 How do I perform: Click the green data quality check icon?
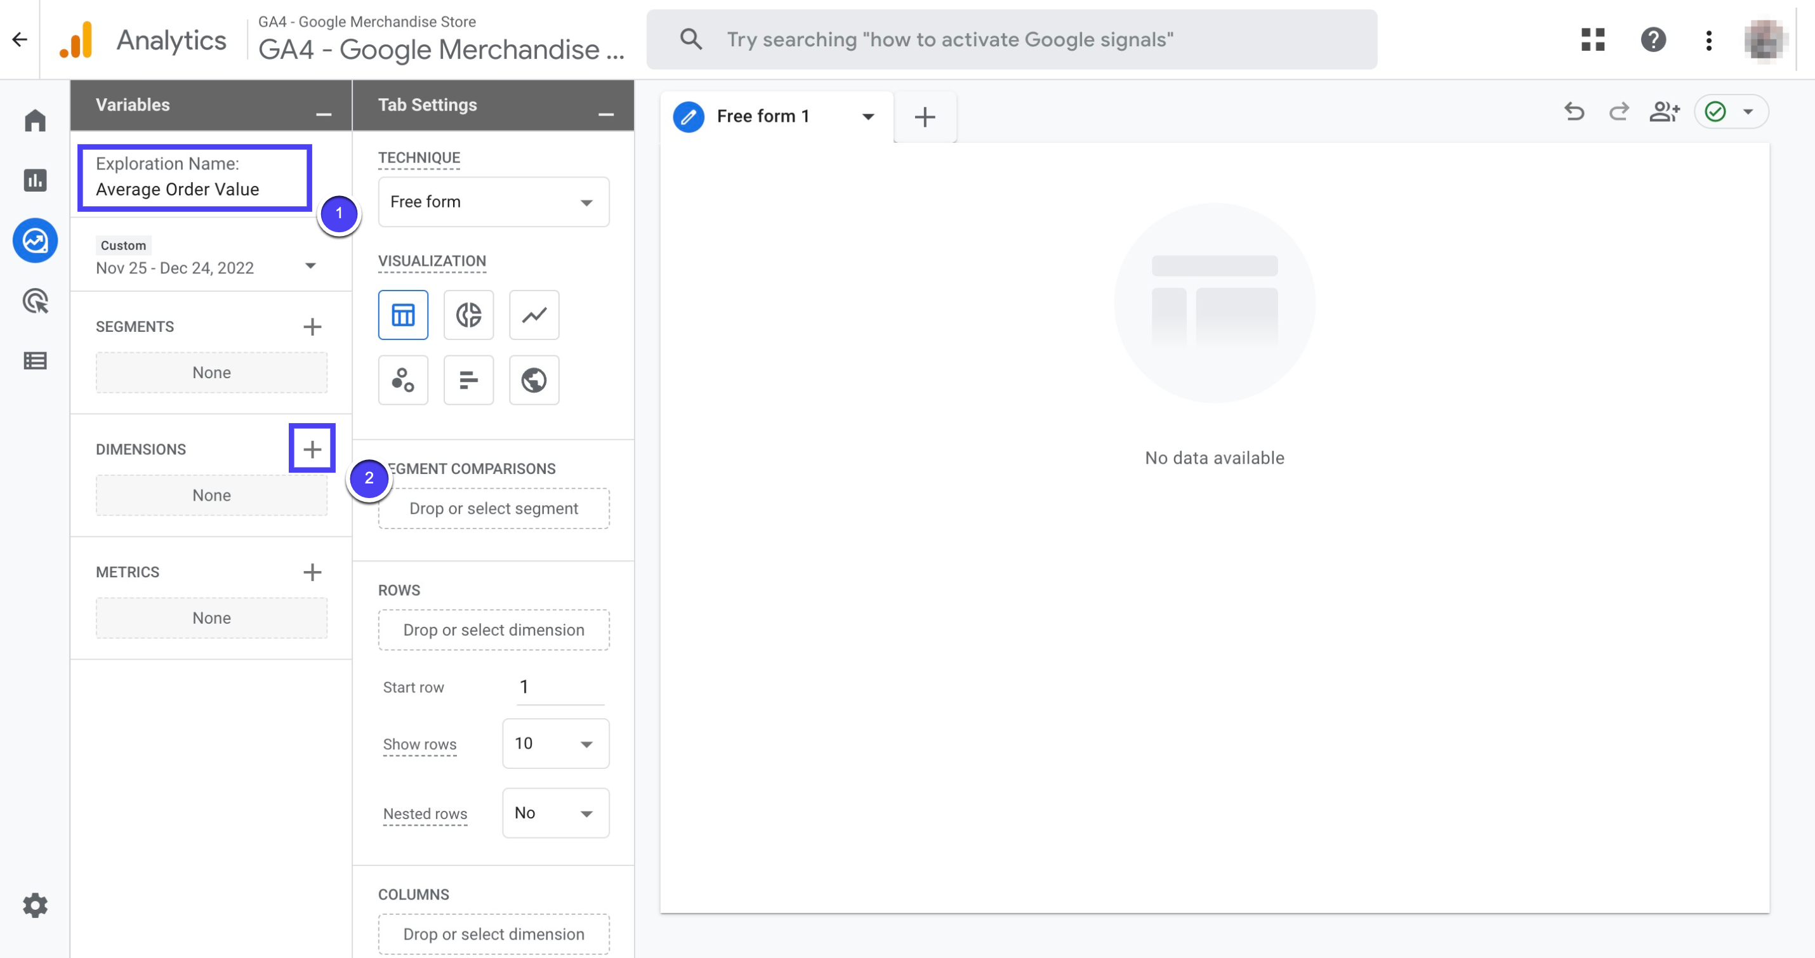[x=1715, y=111]
